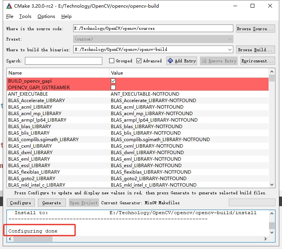282x249 pixels.
Task: Click the output log scroll-left arrow
Action: [10, 239]
